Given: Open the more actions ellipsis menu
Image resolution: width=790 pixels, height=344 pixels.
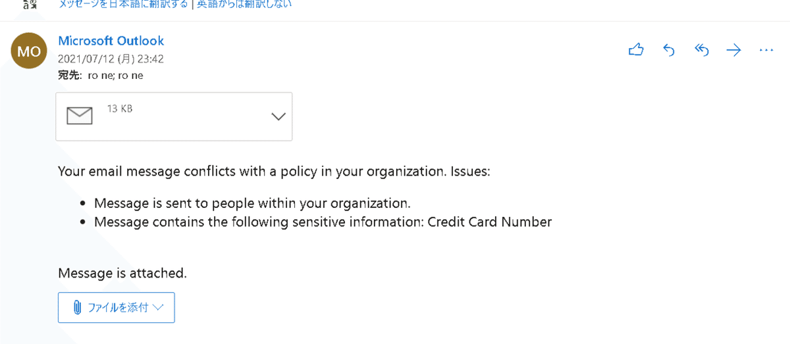Looking at the screenshot, I should [x=766, y=50].
